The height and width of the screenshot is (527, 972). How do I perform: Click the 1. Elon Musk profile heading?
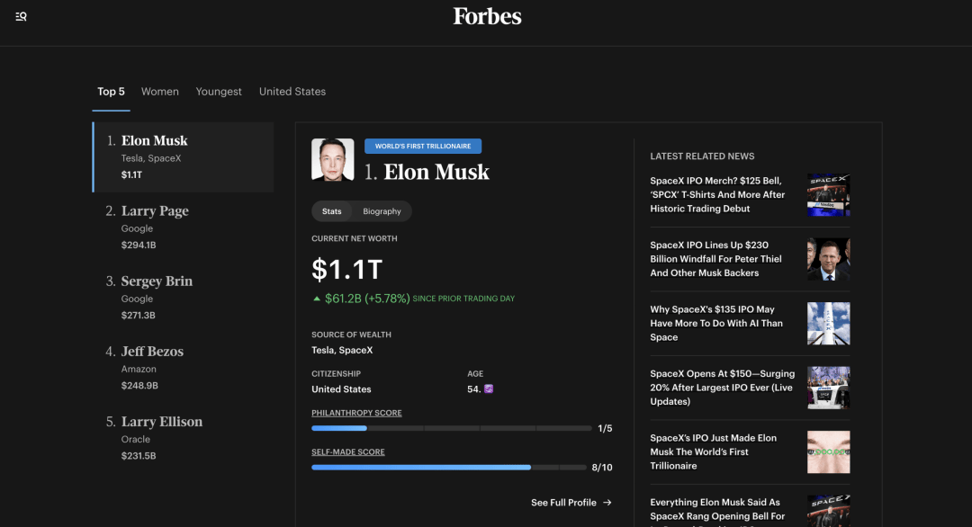click(x=427, y=172)
